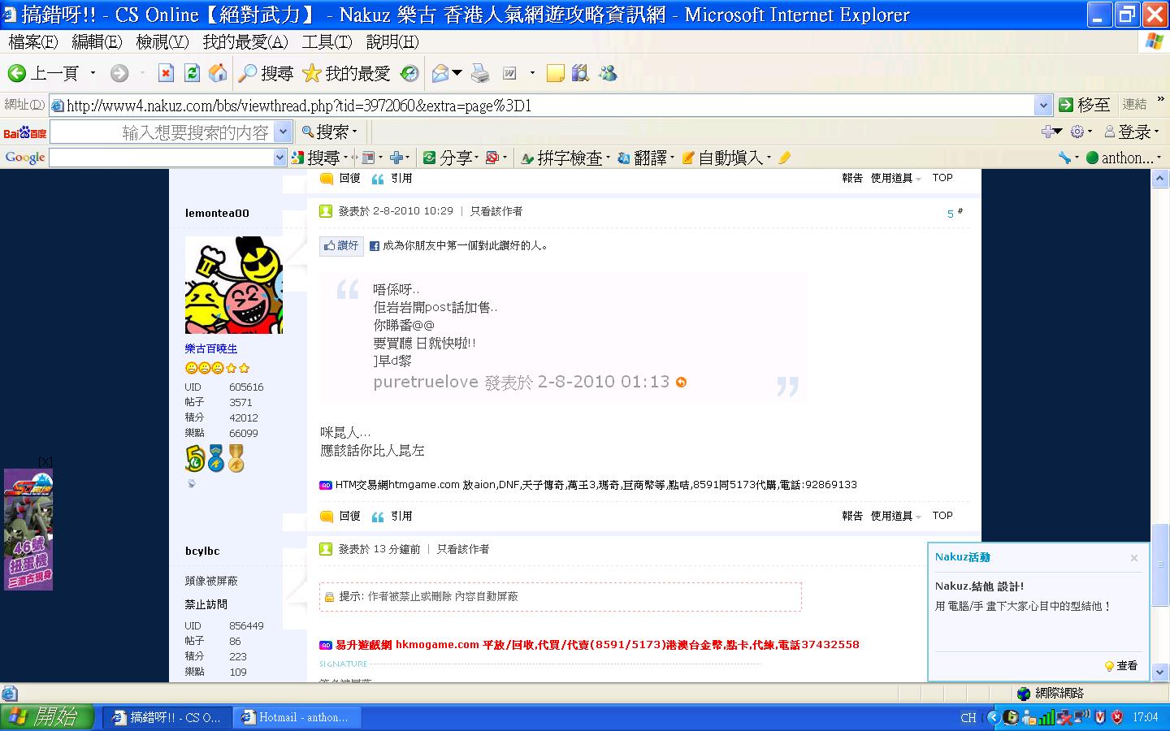Image resolution: width=1170 pixels, height=731 pixels.
Task: Click the Baidu toolbar 登录 button
Action: [x=1131, y=132]
